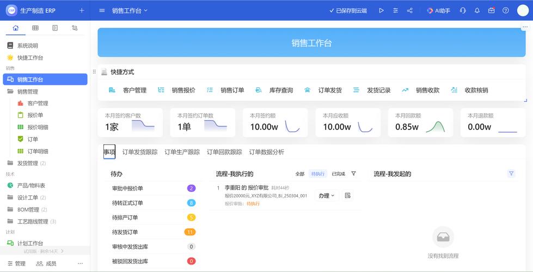Click the headset support icon
533x272 pixels.
(x=463, y=10)
